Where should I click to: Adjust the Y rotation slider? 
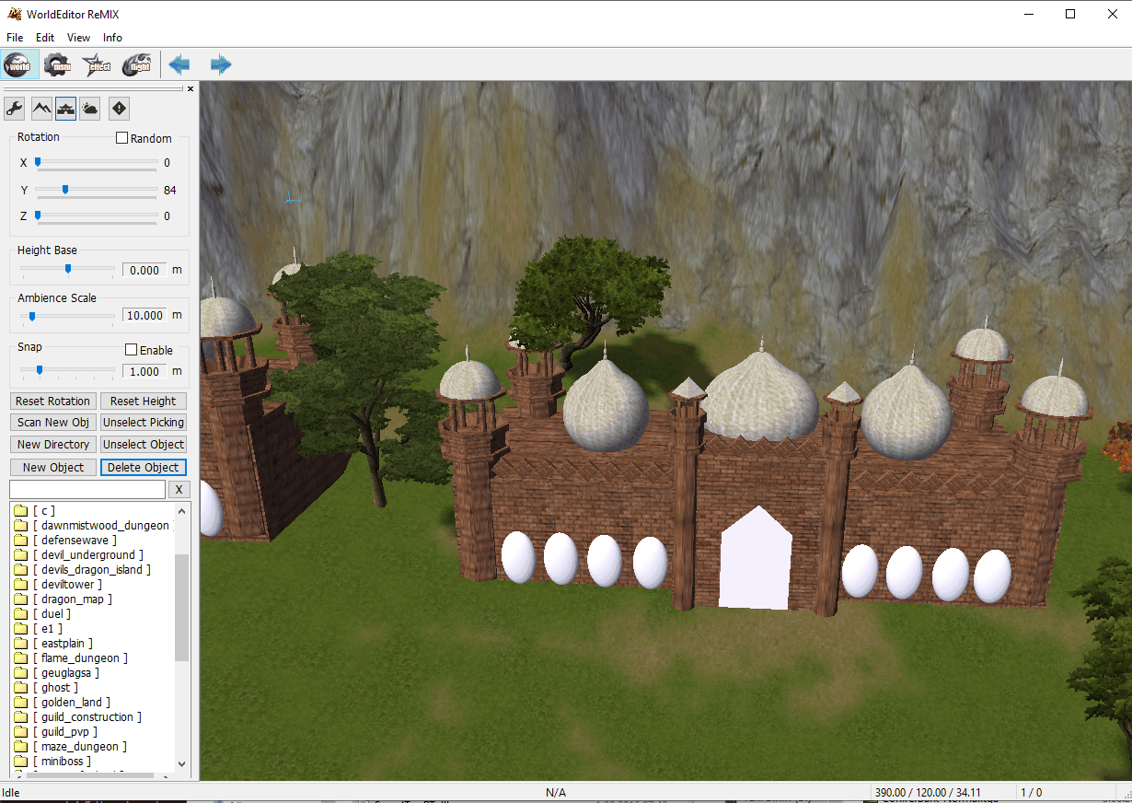click(64, 190)
